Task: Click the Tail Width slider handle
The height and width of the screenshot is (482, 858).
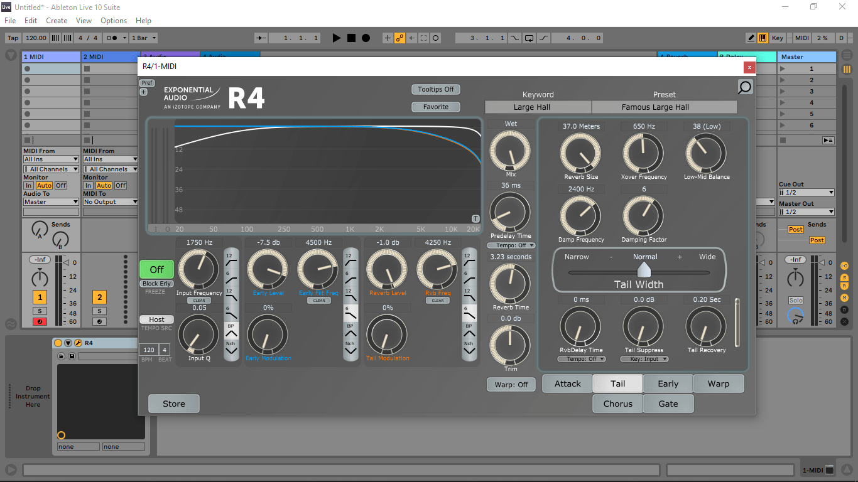Action: (644, 270)
